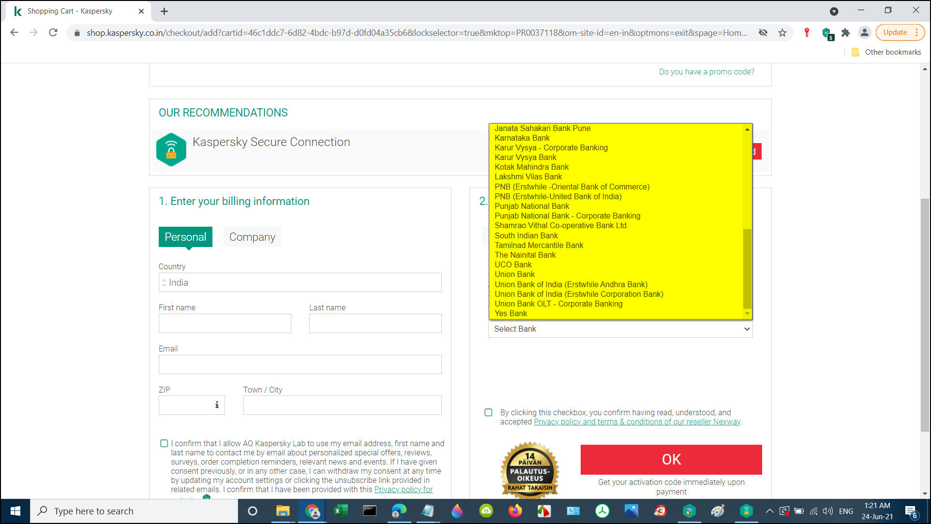Open the Country dropdown showing India
This screenshot has width=931, height=524.
click(x=300, y=282)
